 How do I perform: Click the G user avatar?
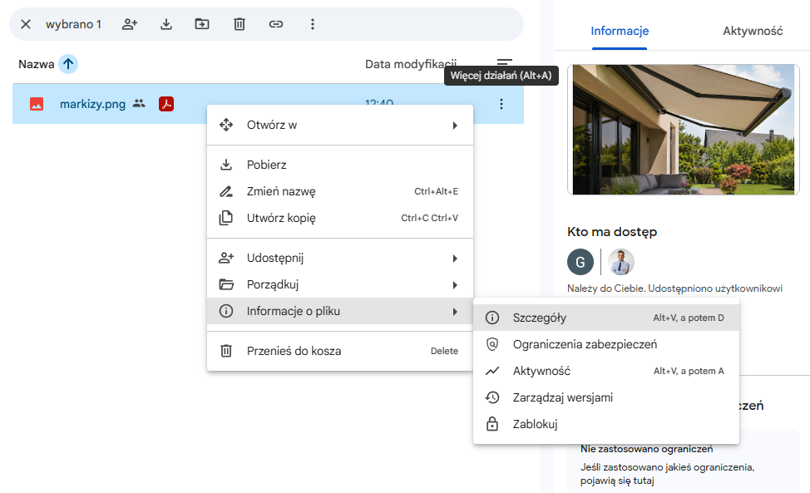pos(580,262)
